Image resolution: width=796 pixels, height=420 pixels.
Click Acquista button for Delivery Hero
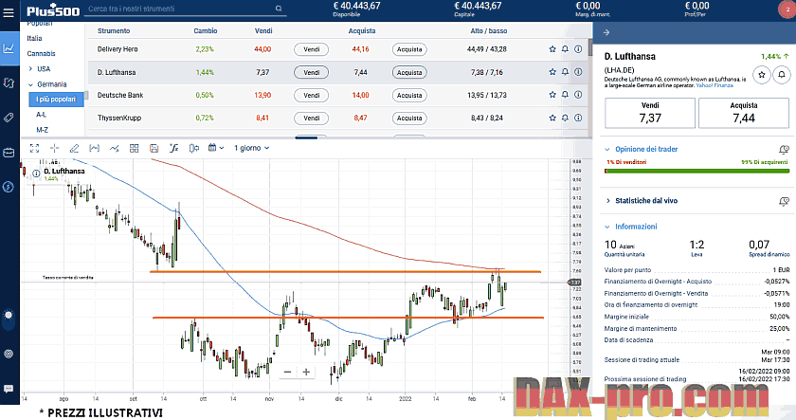(409, 49)
